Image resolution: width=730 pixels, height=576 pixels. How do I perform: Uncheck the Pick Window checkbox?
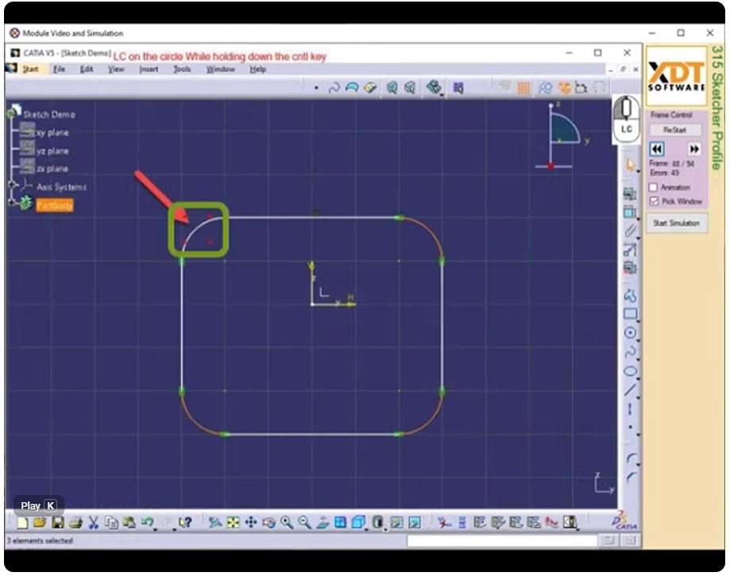click(654, 202)
